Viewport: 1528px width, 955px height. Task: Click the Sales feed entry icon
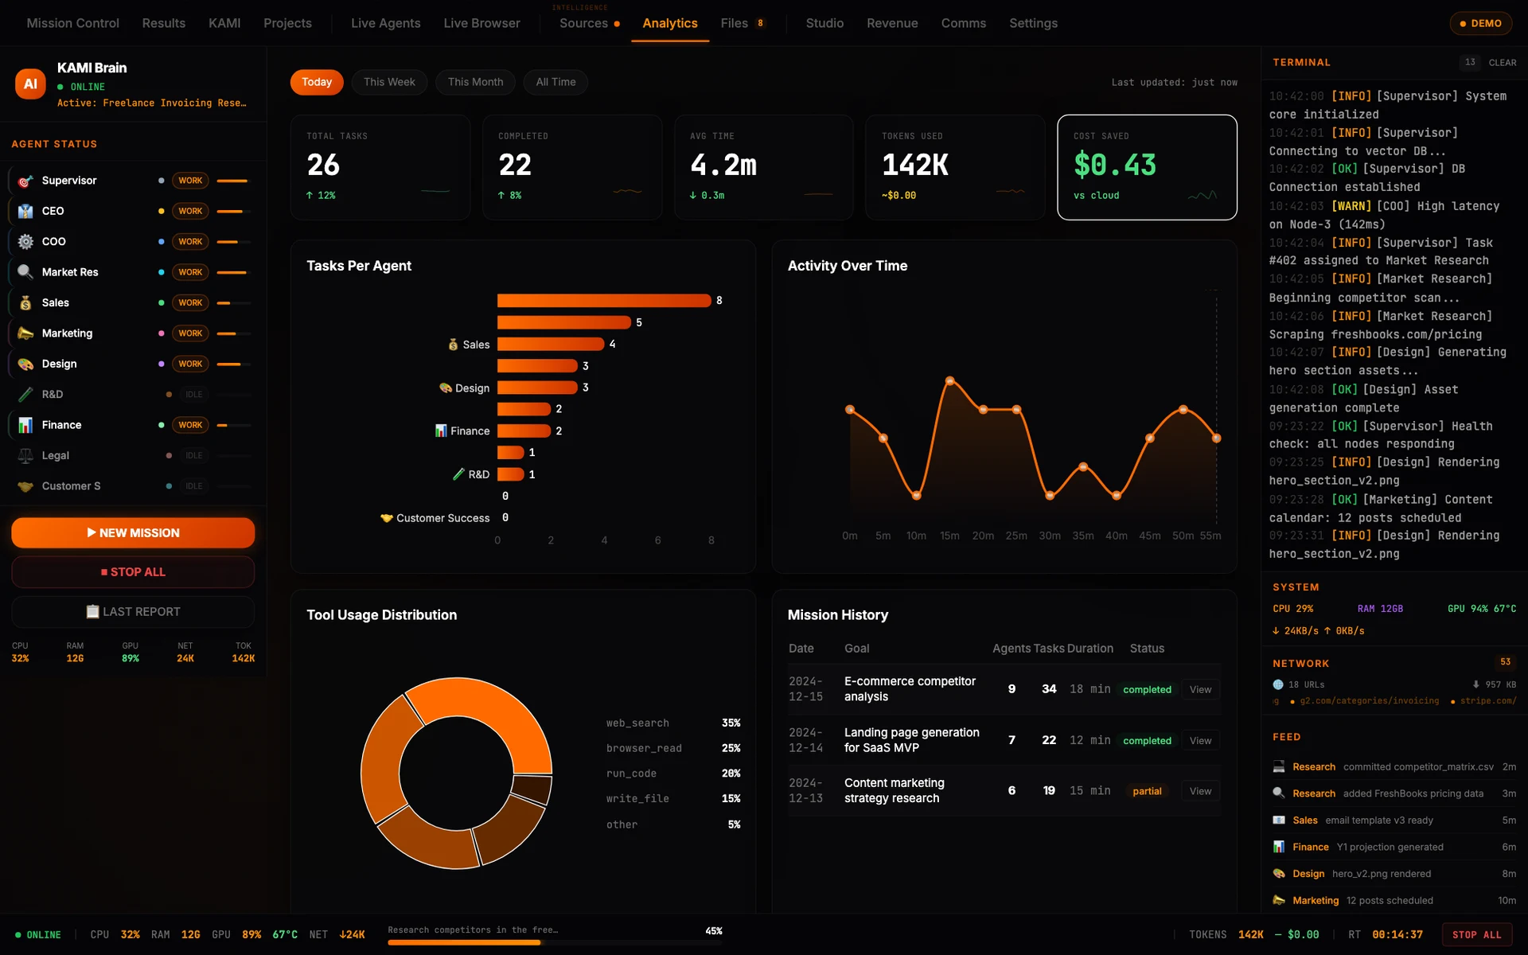tap(1279, 820)
